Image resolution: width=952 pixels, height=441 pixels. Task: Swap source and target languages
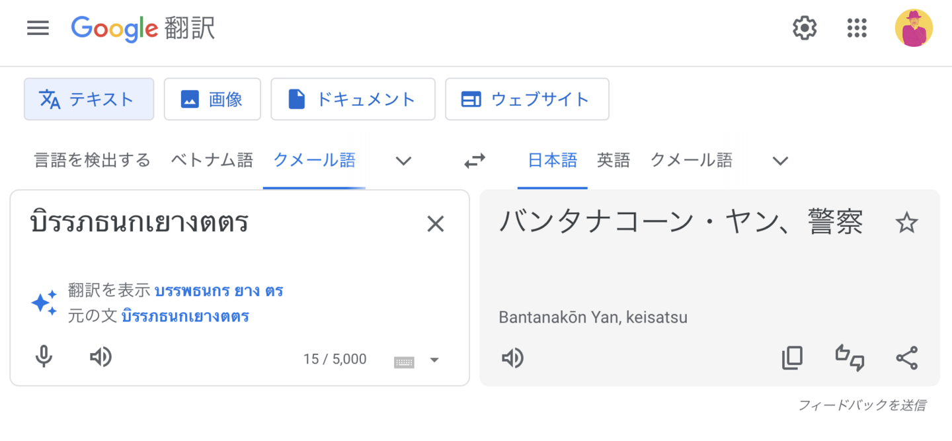tap(475, 161)
